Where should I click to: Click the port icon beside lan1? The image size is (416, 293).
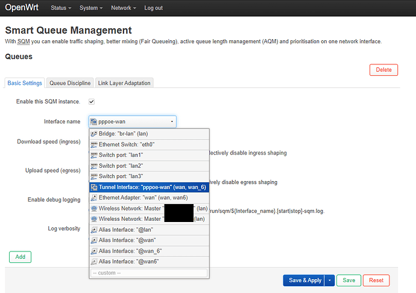(x=93, y=155)
